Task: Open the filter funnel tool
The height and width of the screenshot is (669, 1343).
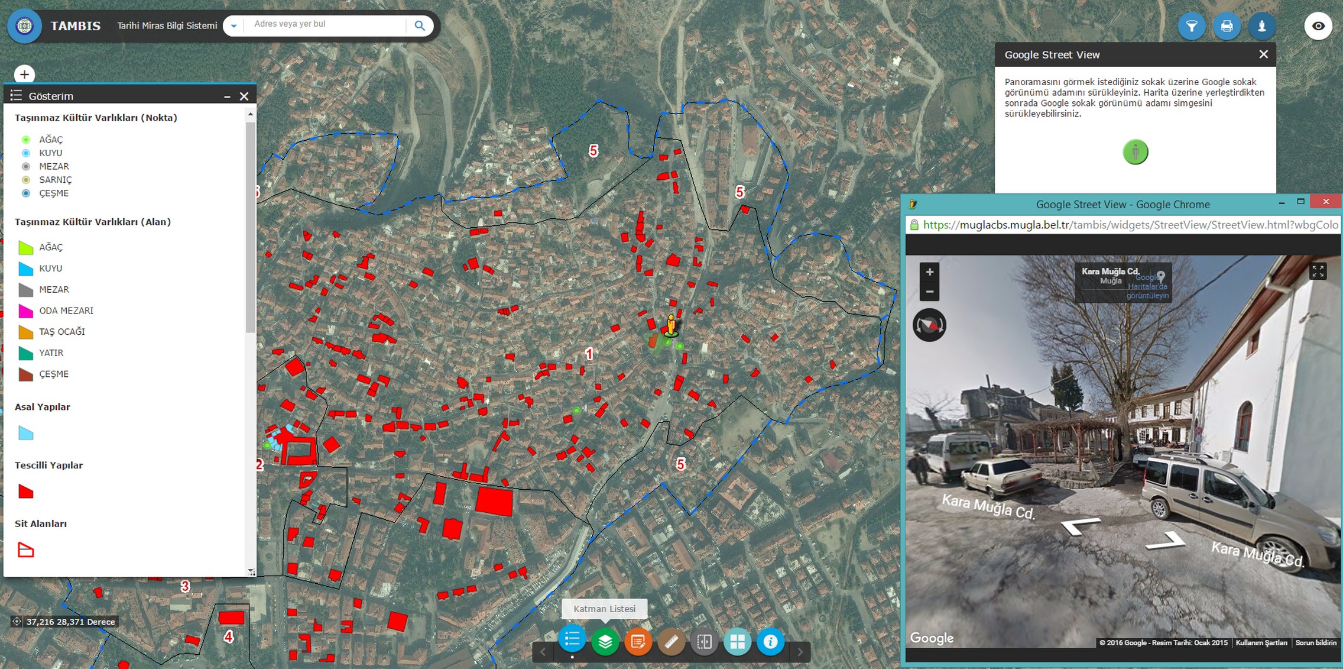Action: 1192,26
